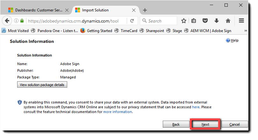This screenshot has height=140, width=258.
Task: Click the privacy shield icon
Action: coord(19,103)
